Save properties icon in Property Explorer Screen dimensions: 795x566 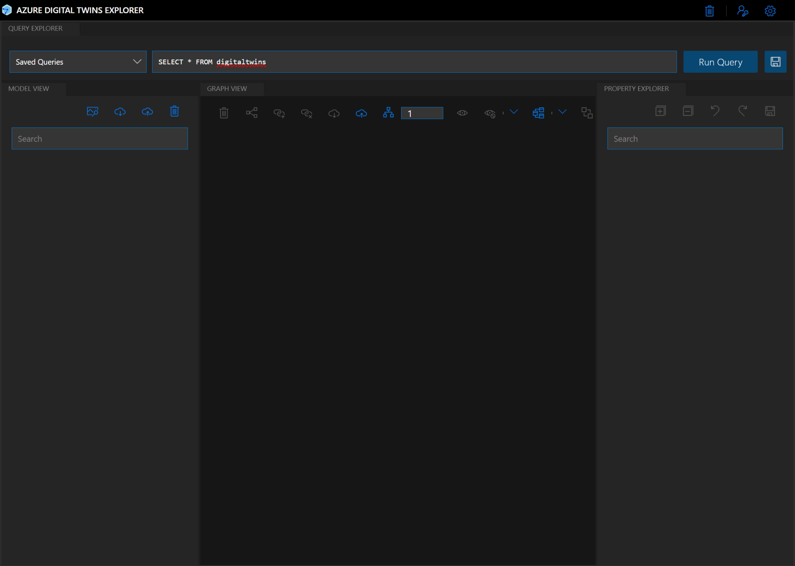click(x=770, y=111)
